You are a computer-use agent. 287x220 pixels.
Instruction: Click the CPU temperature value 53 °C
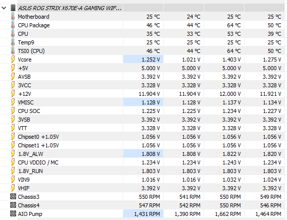tap(234, 34)
